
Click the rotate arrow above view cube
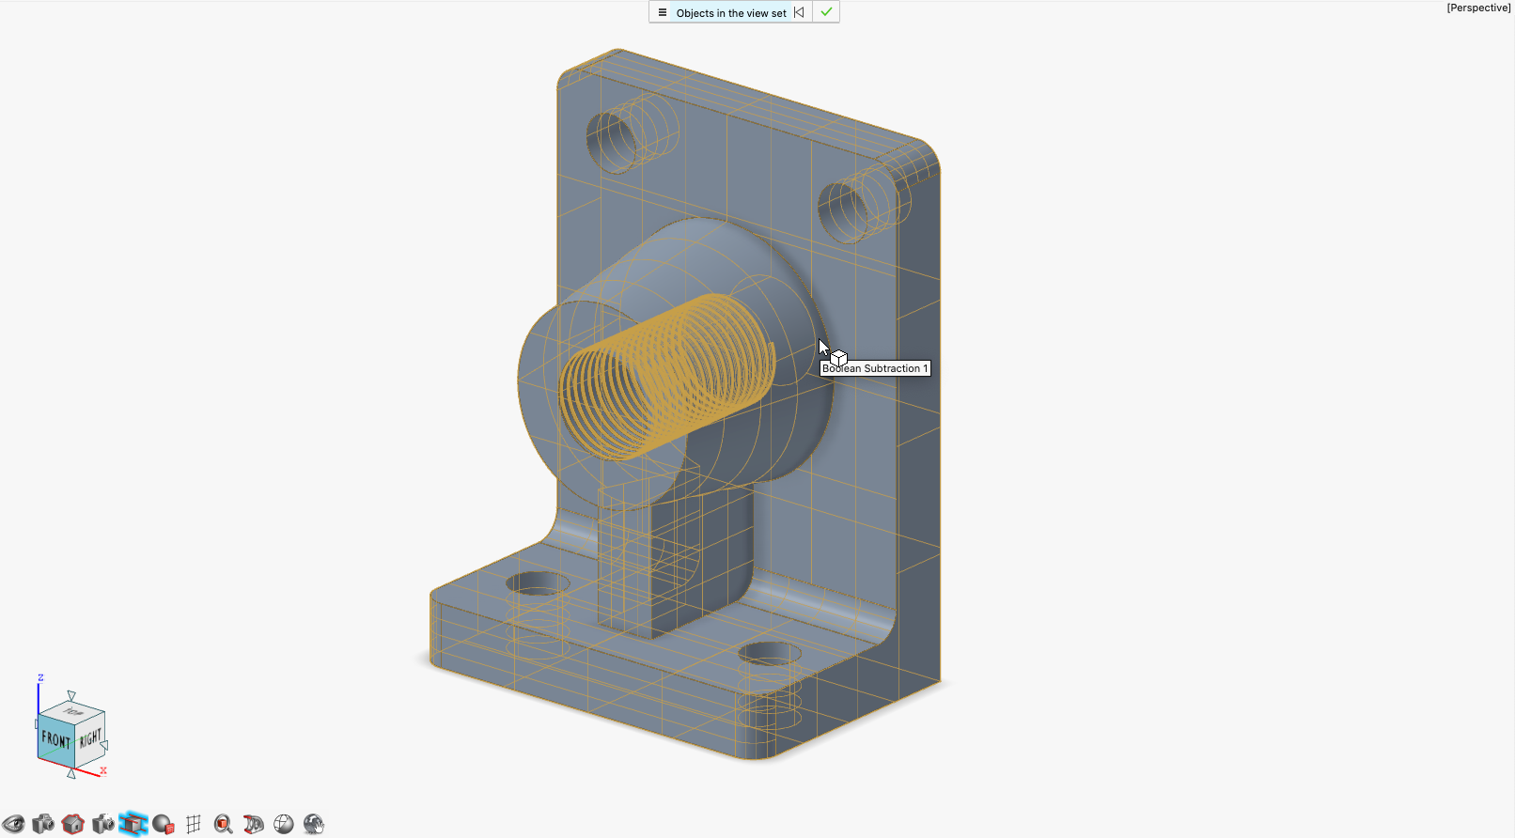(x=71, y=695)
